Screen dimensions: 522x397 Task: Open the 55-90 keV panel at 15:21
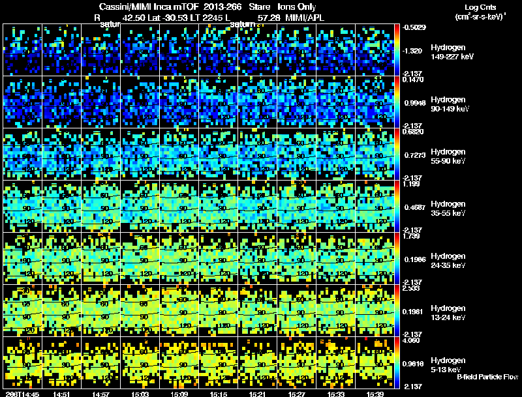click(258, 154)
